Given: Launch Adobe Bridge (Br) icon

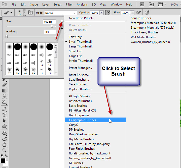Looking at the screenshot, I should point(142,5).
